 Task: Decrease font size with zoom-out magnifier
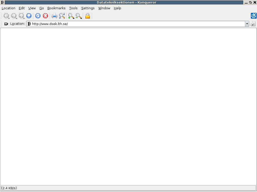click(79, 16)
